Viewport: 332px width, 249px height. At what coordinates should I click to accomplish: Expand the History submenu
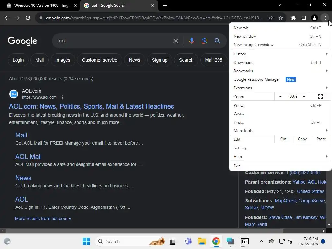280,54
